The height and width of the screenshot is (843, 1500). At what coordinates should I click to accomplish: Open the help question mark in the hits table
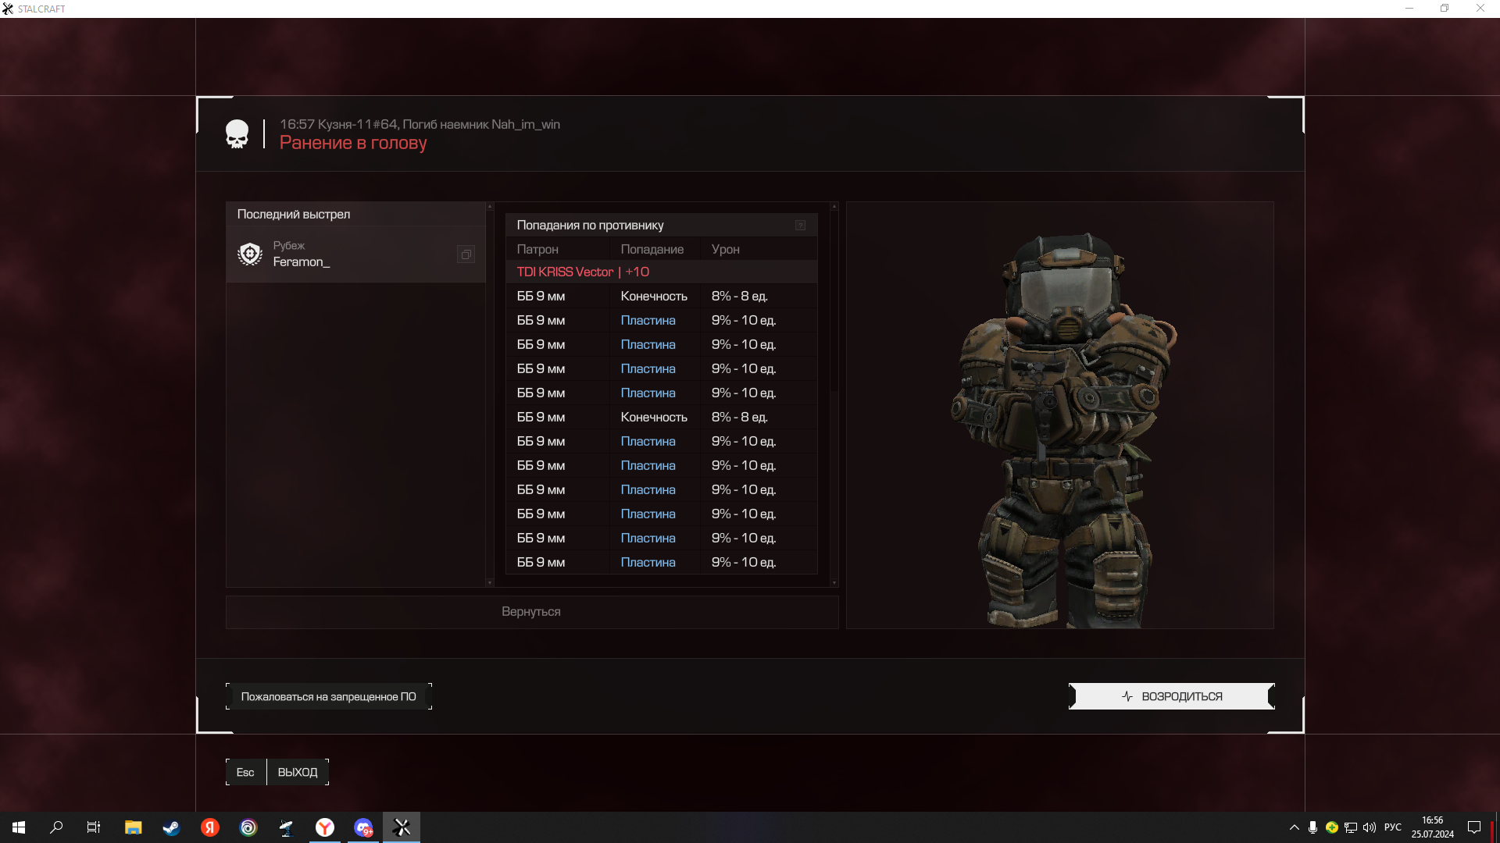801,226
